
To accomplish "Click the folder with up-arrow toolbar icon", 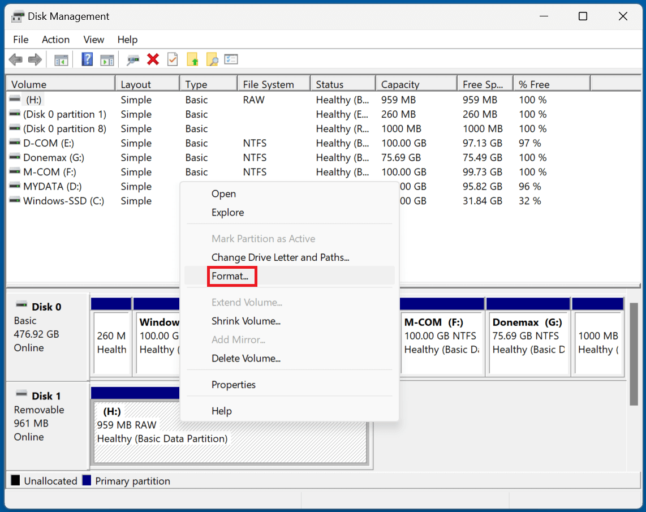I will tap(192, 59).
